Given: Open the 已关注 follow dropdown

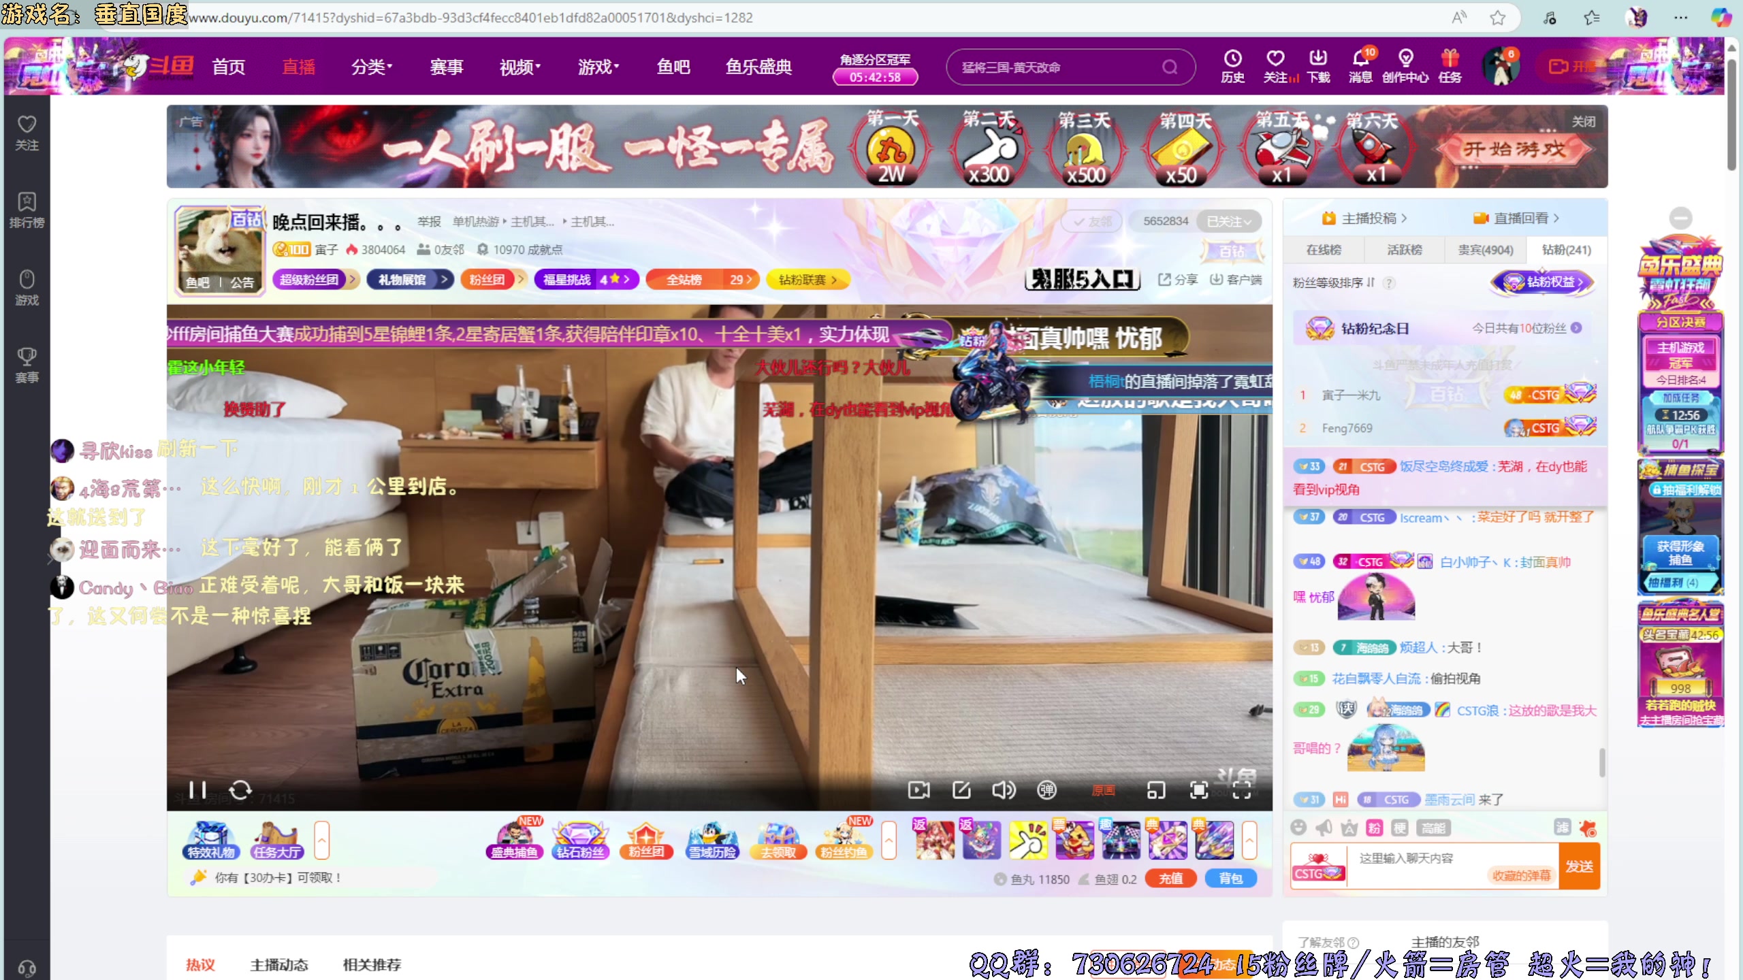Looking at the screenshot, I should [x=1229, y=221].
